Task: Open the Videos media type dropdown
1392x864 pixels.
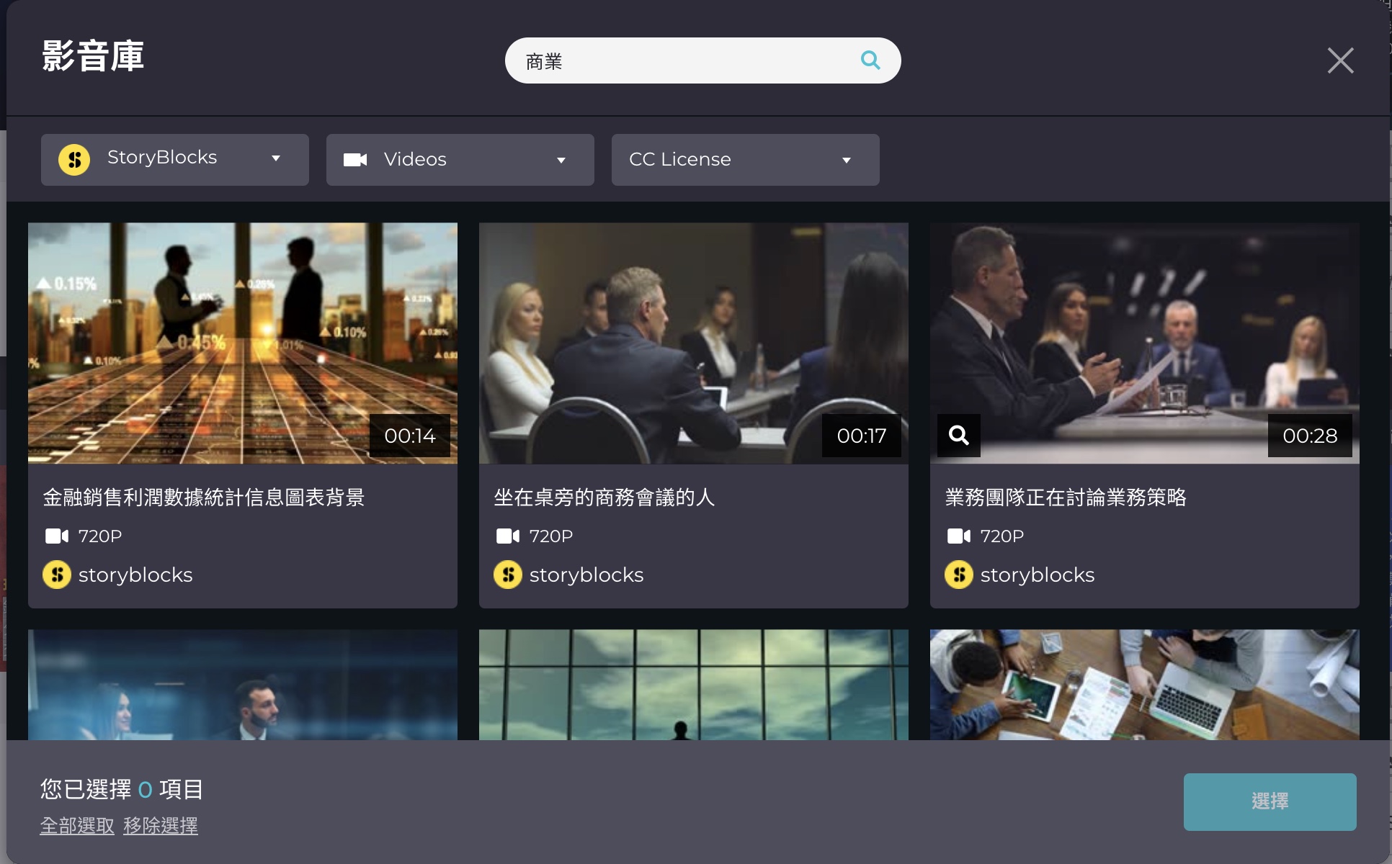Action: [460, 160]
